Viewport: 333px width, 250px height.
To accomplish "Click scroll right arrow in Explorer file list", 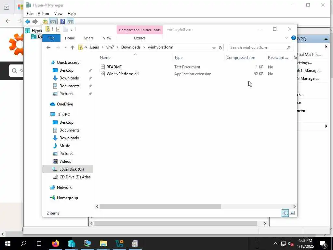I will (294, 206).
